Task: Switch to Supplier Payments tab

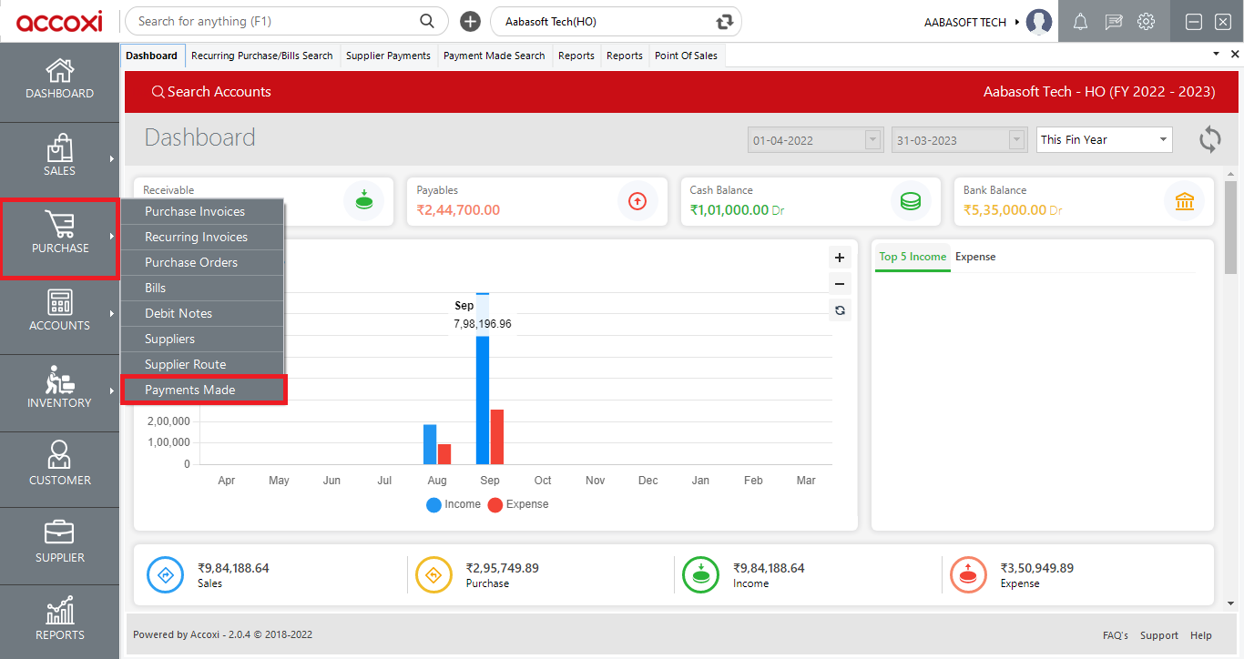Action: click(x=388, y=56)
